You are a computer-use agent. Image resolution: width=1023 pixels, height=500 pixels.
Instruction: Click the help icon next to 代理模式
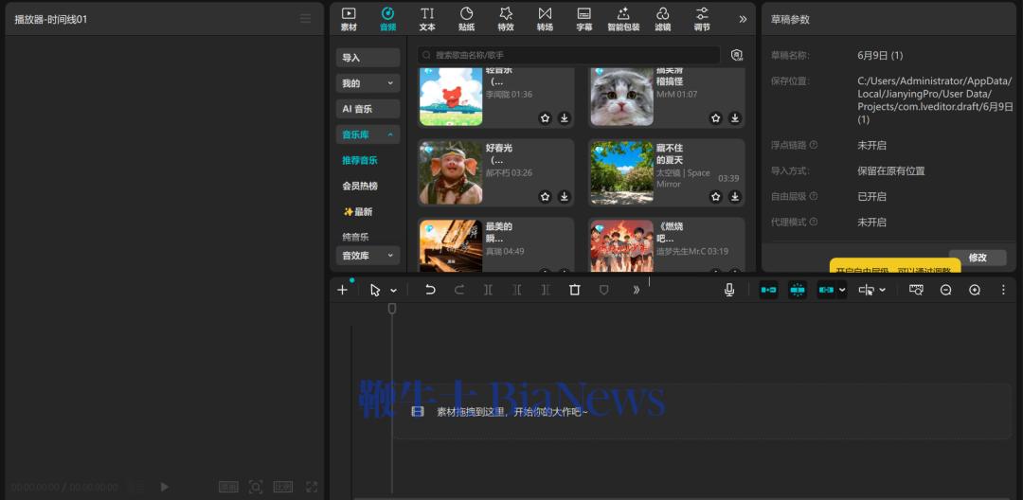(x=813, y=222)
